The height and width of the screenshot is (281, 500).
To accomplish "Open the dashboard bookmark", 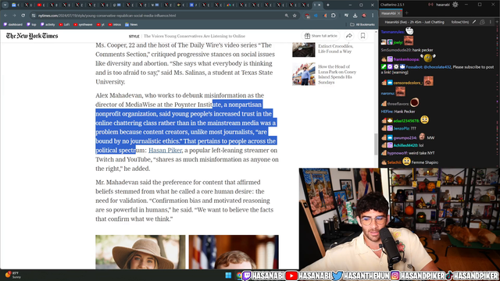I will (13, 24).
